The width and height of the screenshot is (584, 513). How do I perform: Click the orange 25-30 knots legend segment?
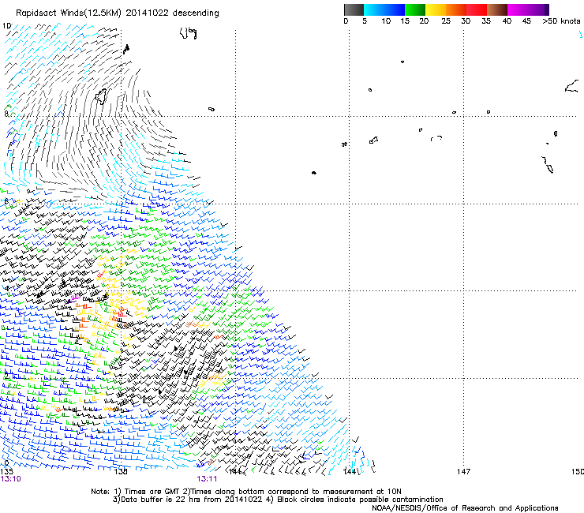click(x=456, y=9)
